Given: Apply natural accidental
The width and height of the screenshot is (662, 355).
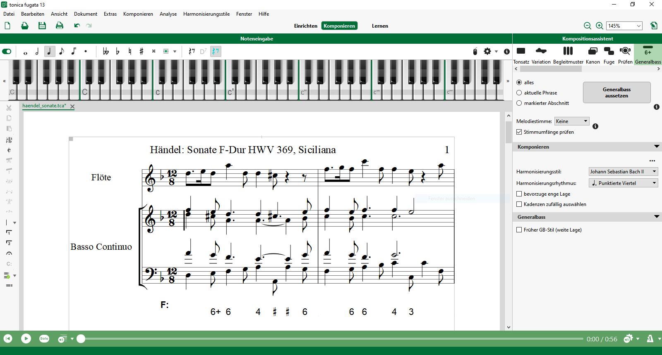Looking at the screenshot, I should pos(130,52).
